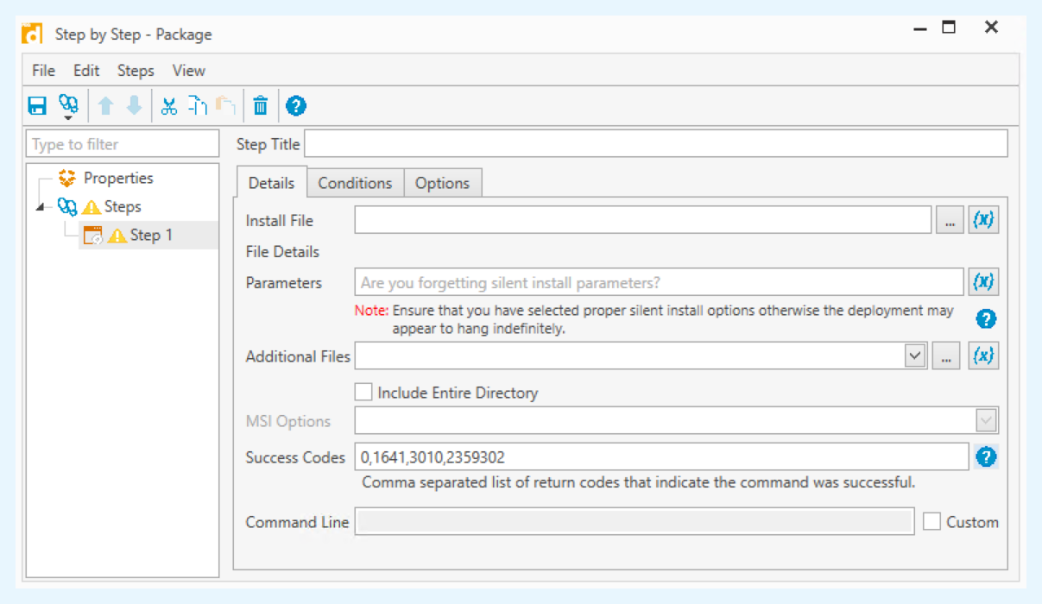Click the Paste toolbar icon
Image resolution: width=1042 pixels, height=604 pixels.
226,106
